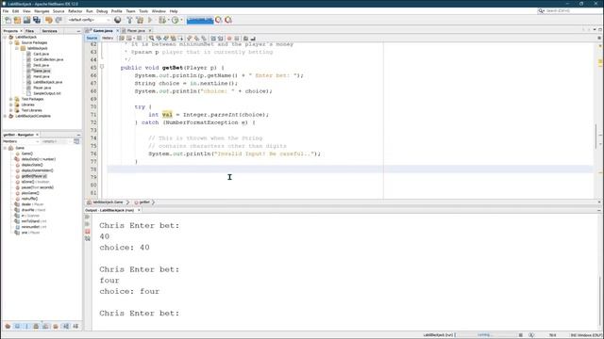Expand the Libraries tree node

click(10, 105)
